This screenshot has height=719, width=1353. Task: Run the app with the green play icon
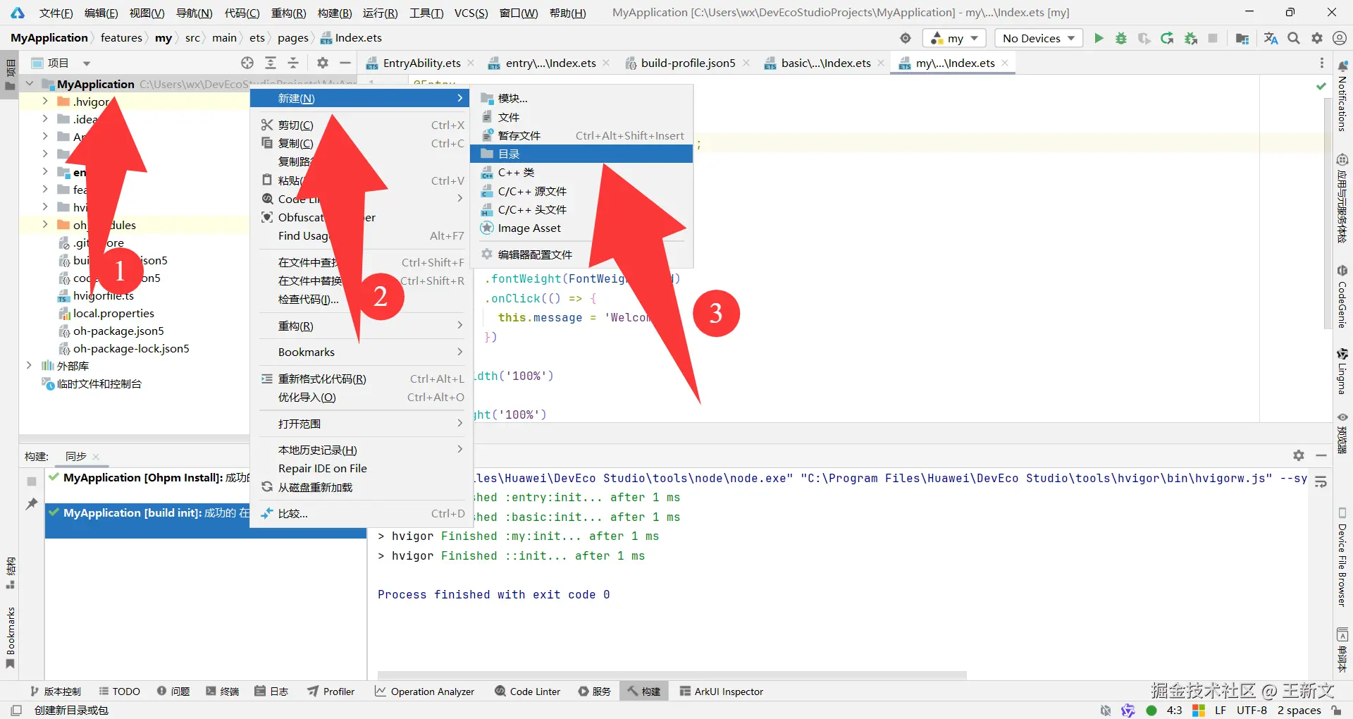pos(1098,38)
